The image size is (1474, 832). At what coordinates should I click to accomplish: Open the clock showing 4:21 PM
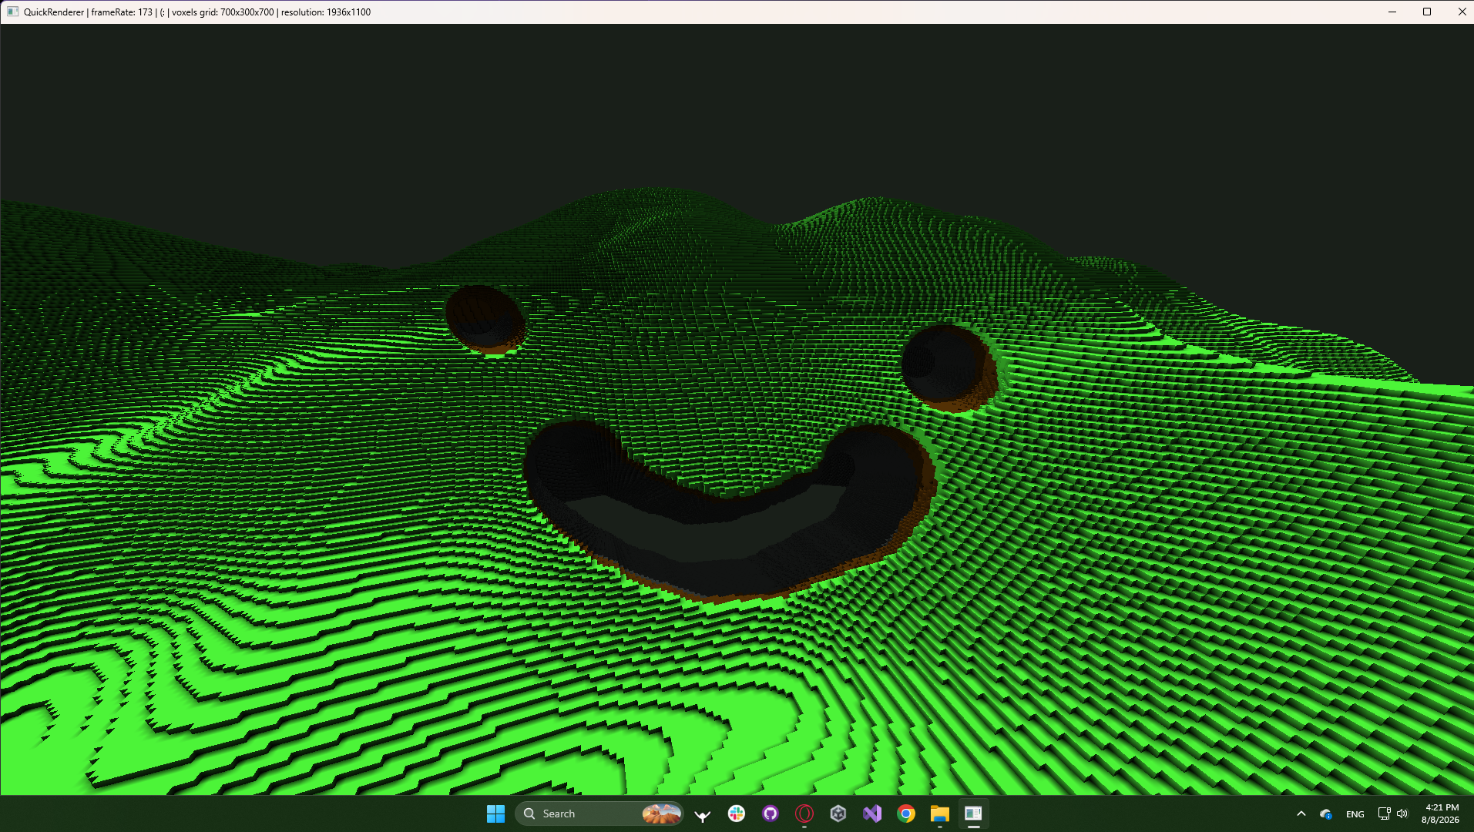[x=1441, y=814]
